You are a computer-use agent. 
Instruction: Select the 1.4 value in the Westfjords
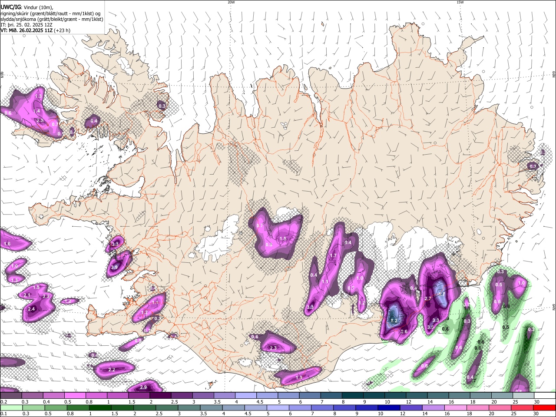coord(37,111)
